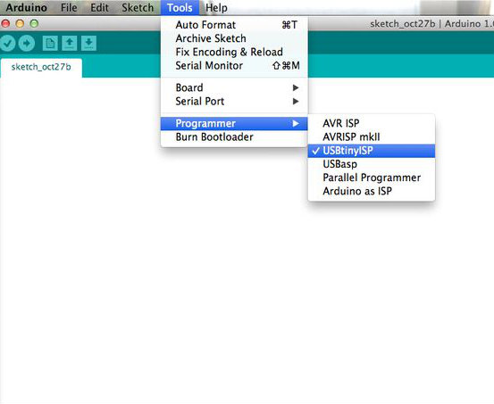Select AVR ISP programmer

[x=372, y=123]
